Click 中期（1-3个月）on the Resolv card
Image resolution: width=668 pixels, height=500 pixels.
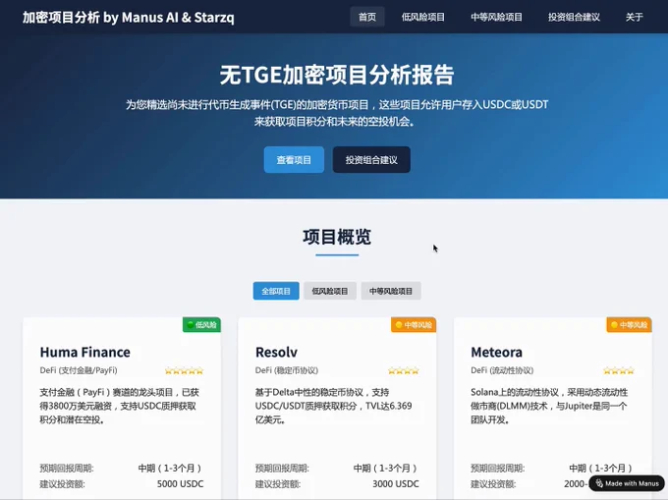tap(386, 468)
